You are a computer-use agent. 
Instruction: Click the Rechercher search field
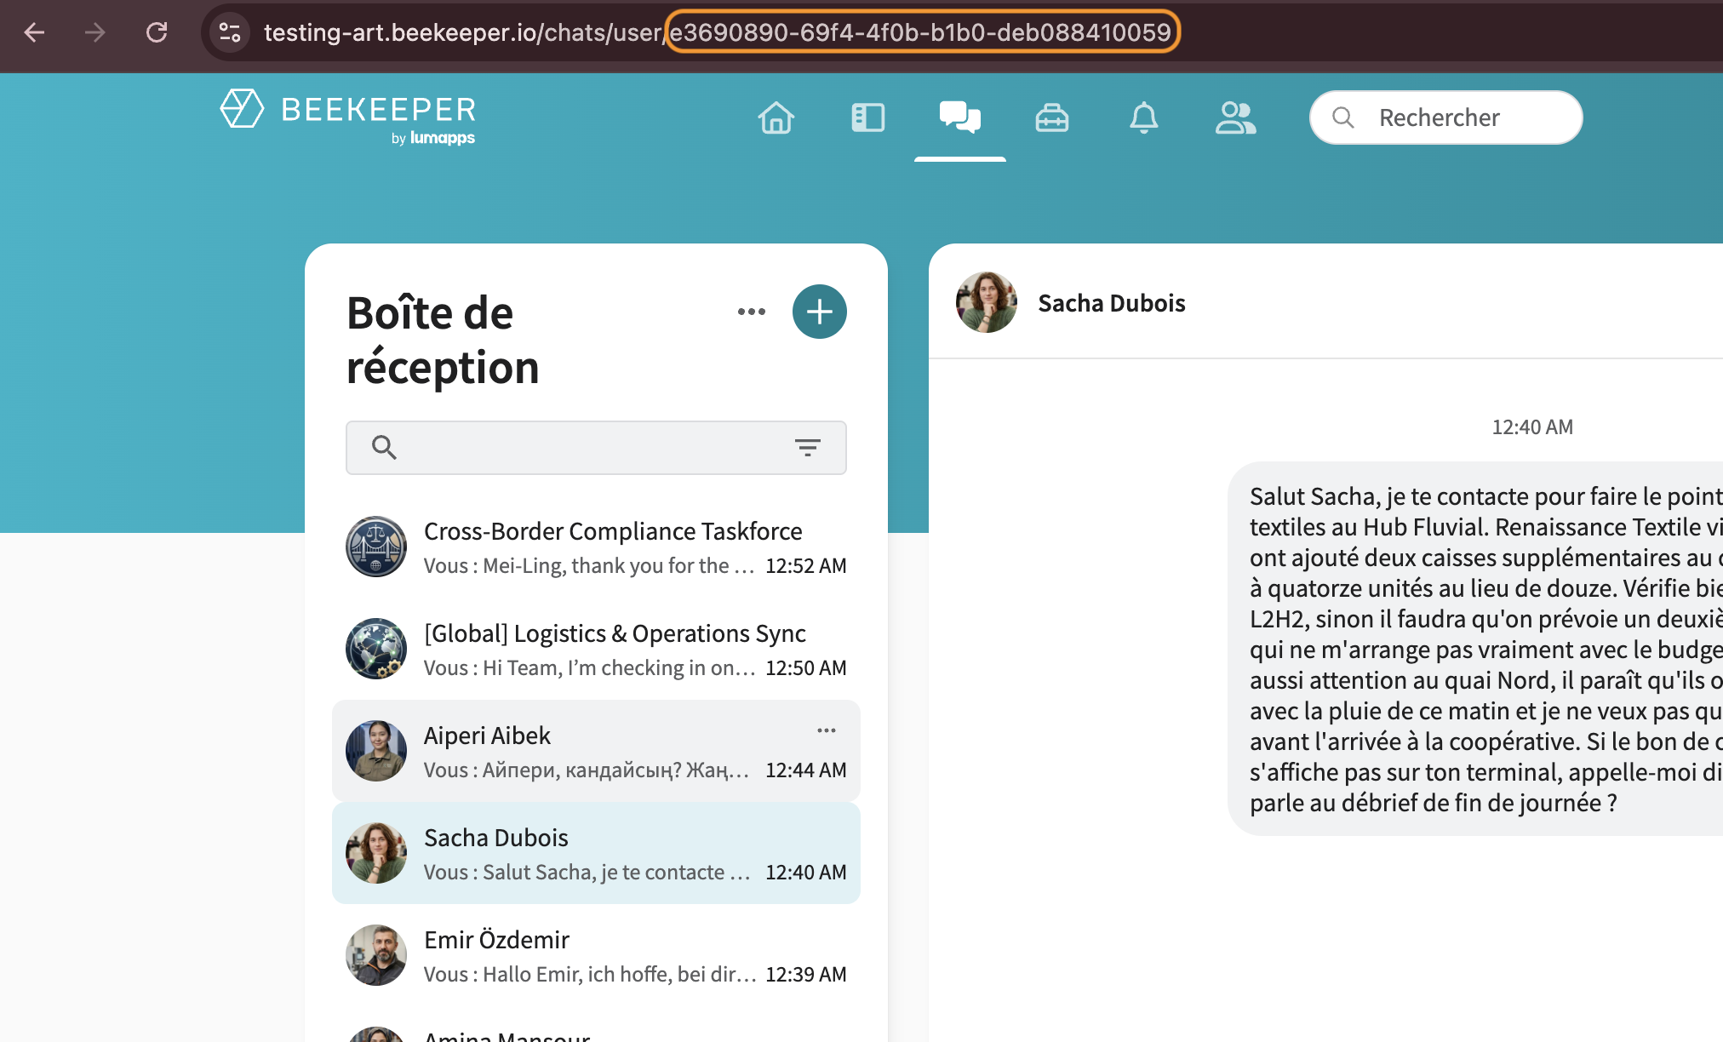click(1445, 117)
